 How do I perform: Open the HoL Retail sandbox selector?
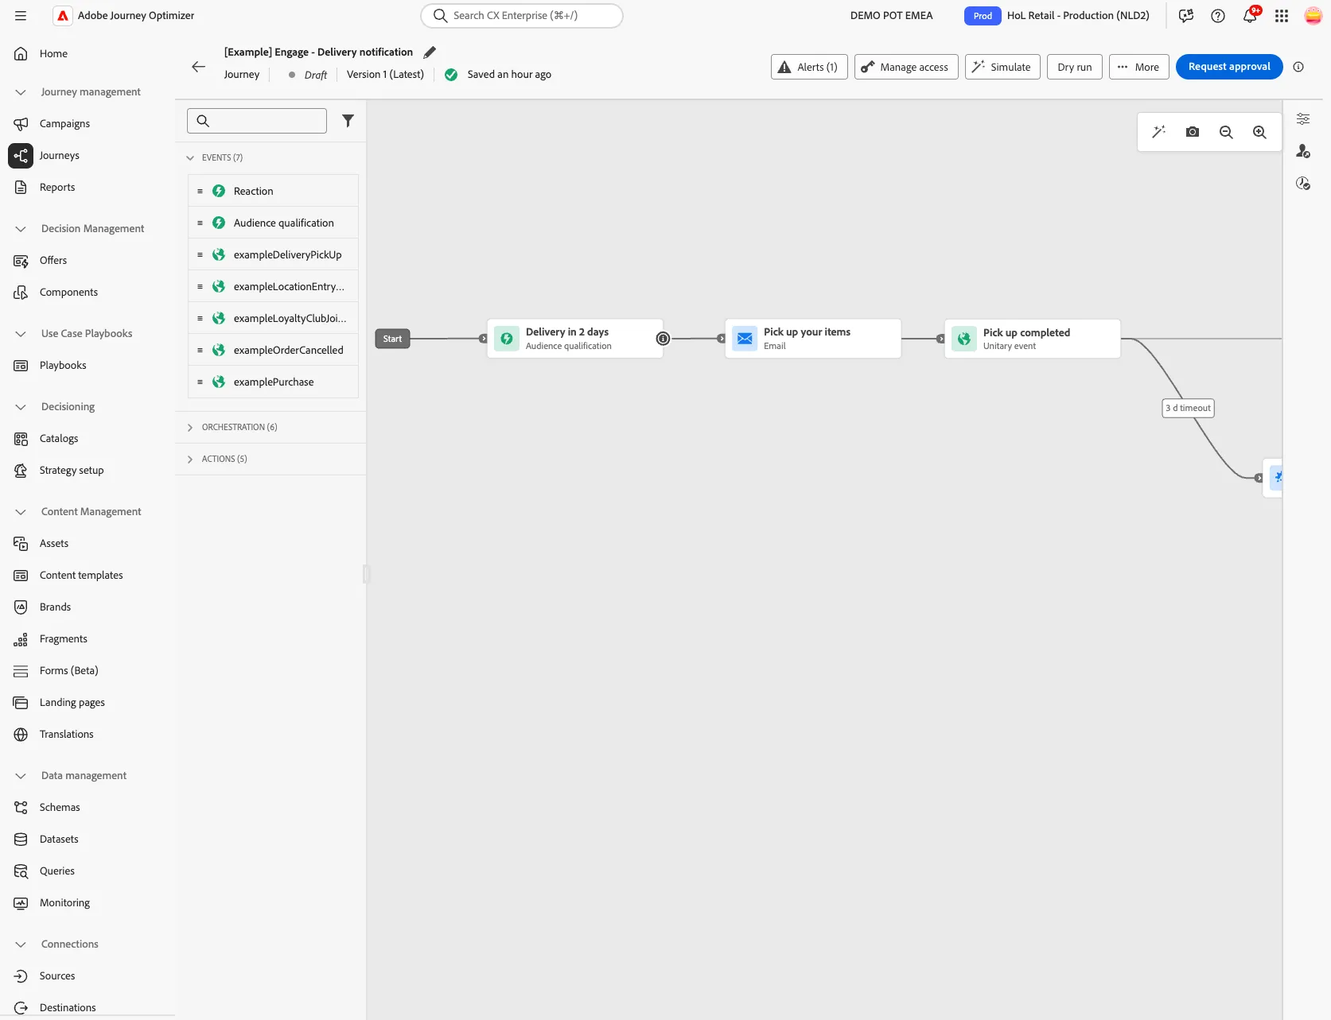click(1057, 16)
